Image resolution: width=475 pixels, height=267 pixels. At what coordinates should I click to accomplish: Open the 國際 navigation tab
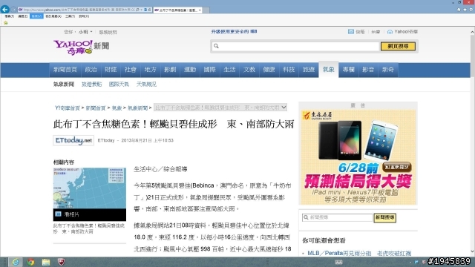click(209, 70)
